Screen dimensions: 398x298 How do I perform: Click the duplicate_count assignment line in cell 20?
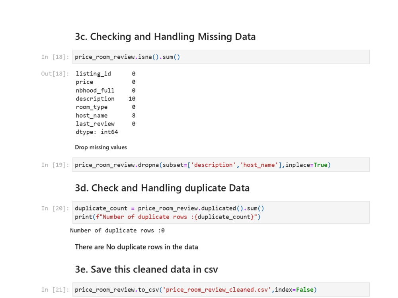pyautogui.click(x=169, y=208)
